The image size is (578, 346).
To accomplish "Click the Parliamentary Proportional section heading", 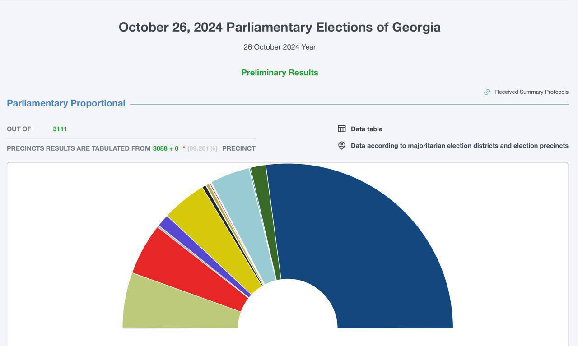I will point(66,103).
